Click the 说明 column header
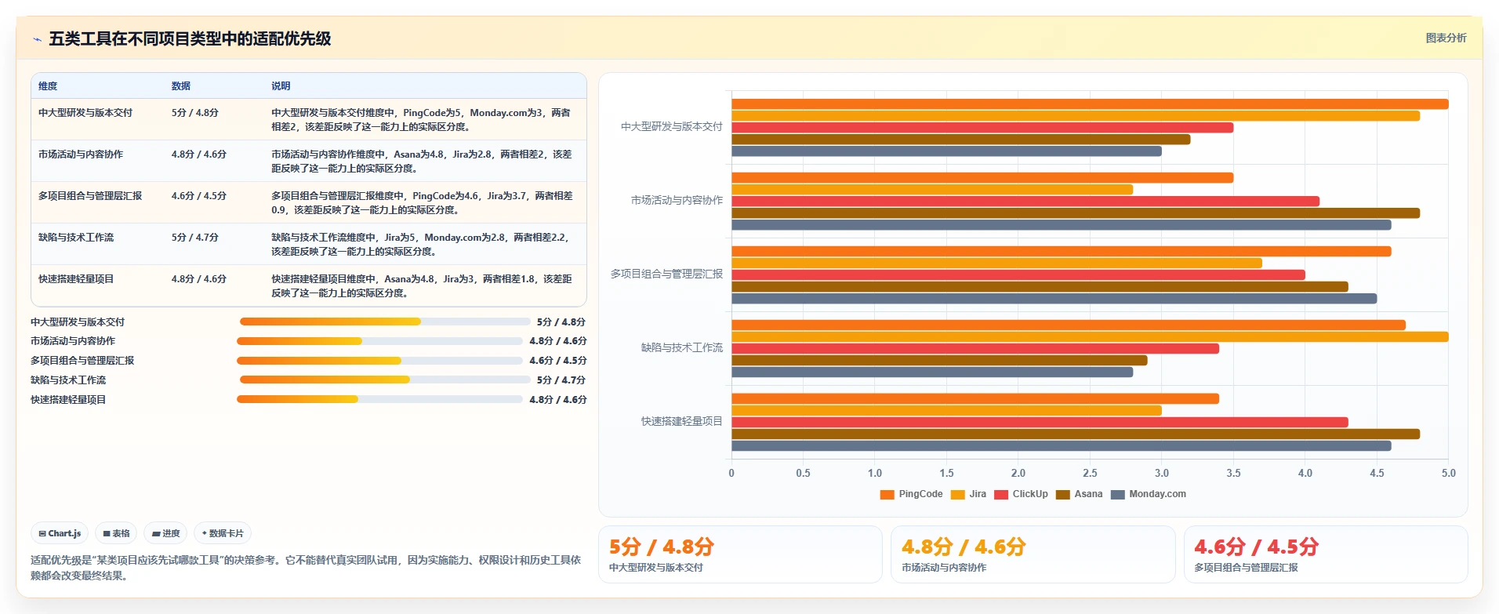Screen dimensions: 1499x614 point(281,86)
